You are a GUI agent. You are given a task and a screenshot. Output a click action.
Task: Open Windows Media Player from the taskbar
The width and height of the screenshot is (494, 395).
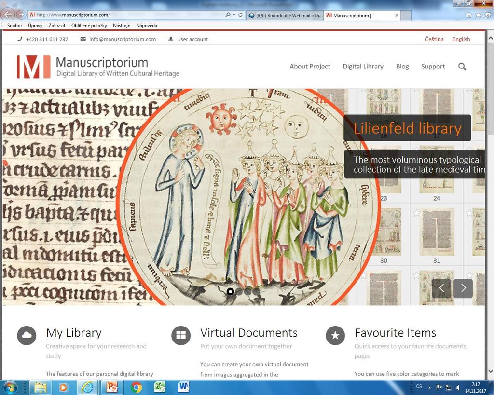pyautogui.click(x=63, y=387)
